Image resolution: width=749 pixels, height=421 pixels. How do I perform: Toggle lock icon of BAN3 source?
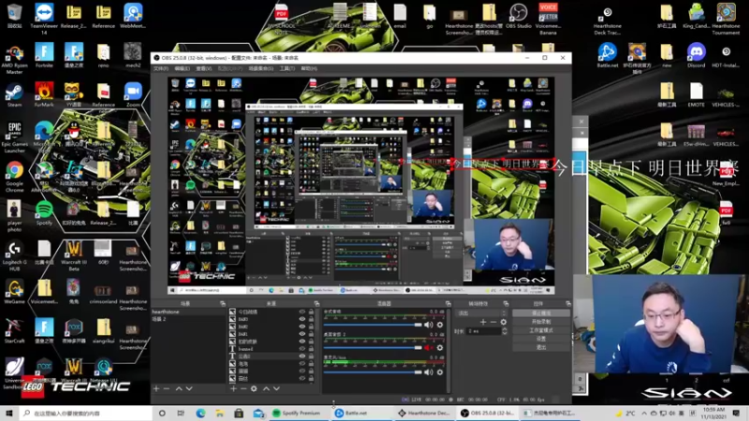pos(311,319)
